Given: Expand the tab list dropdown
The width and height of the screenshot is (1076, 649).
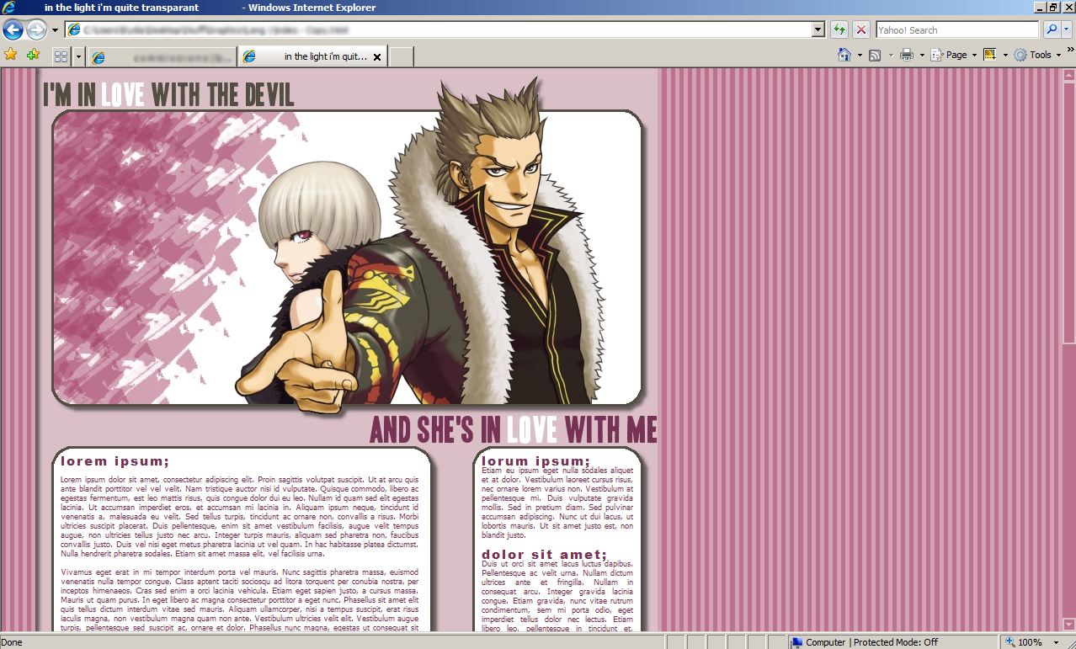Looking at the screenshot, I should [79, 57].
